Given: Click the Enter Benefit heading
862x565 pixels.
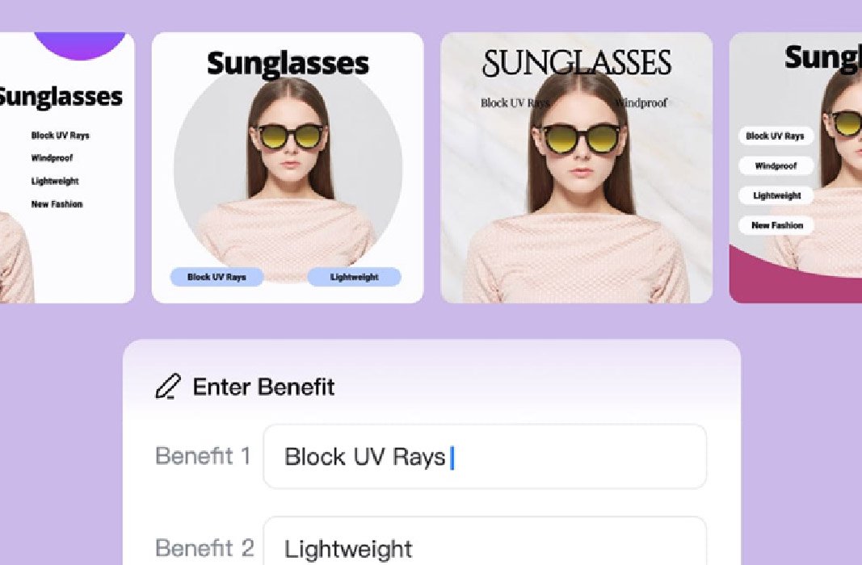Looking at the screenshot, I should pos(263,387).
